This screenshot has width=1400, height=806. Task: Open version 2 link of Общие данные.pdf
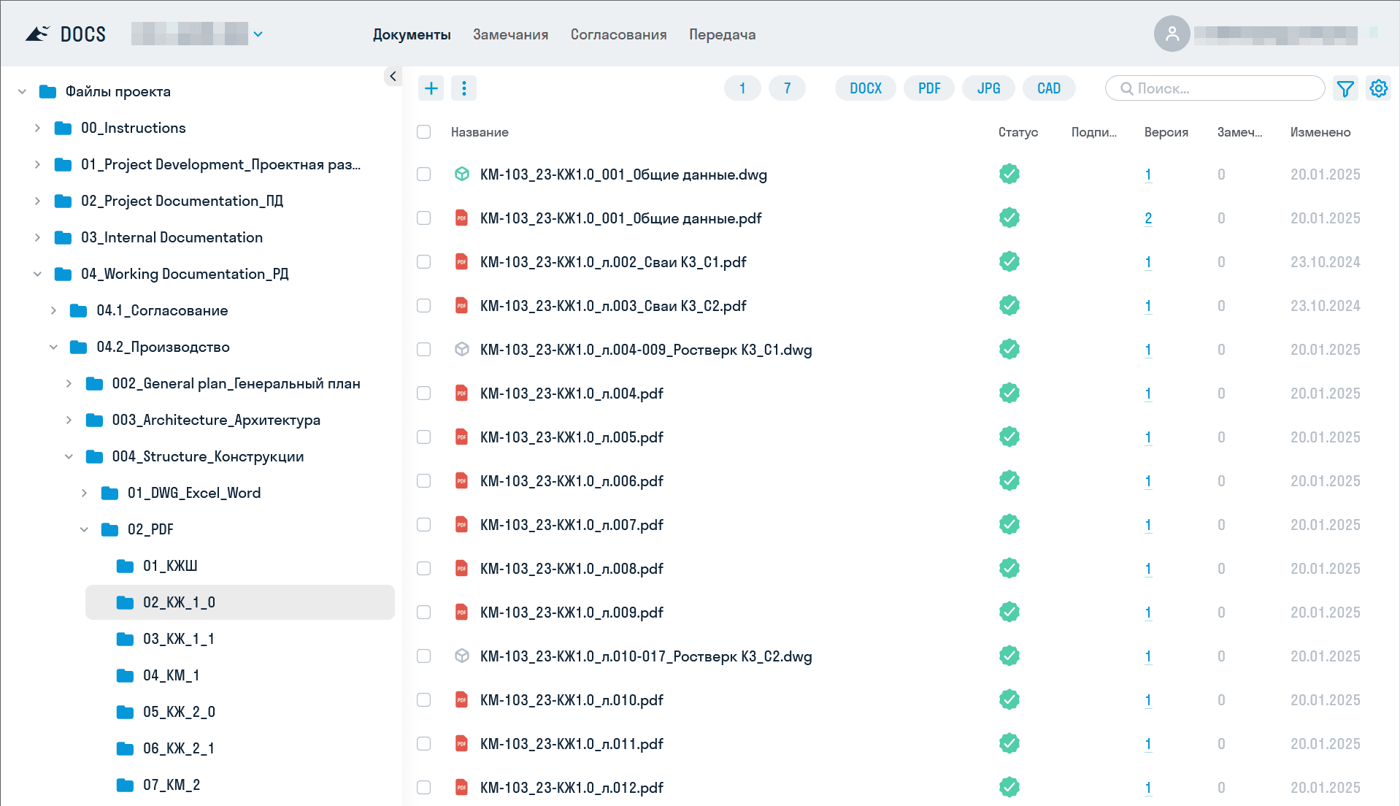(x=1148, y=218)
